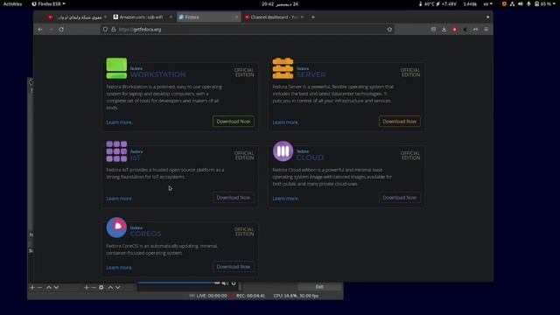Show site security lock info

click(x=114, y=29)
